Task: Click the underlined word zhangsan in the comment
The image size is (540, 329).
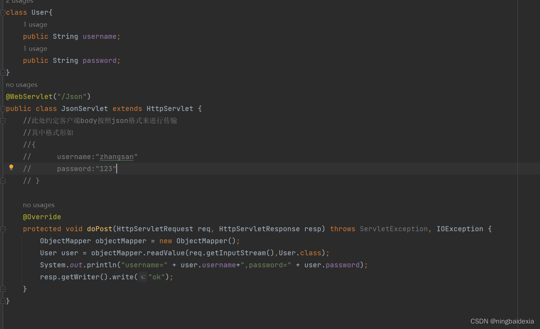Action: (x=117, y=157)
